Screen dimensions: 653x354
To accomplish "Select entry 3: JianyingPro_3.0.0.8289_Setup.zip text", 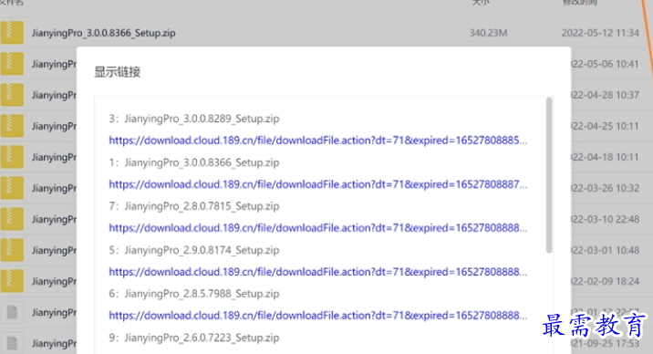I will click(x=194, y=119).
